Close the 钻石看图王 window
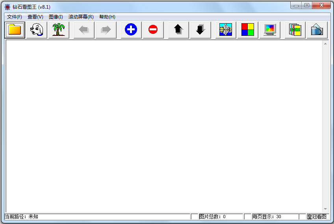 pyautogui.click(x=321, y=6)
